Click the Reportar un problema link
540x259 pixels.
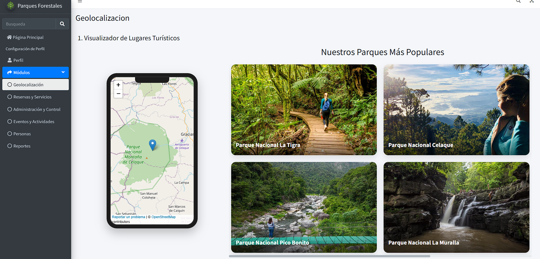(128, 217)
